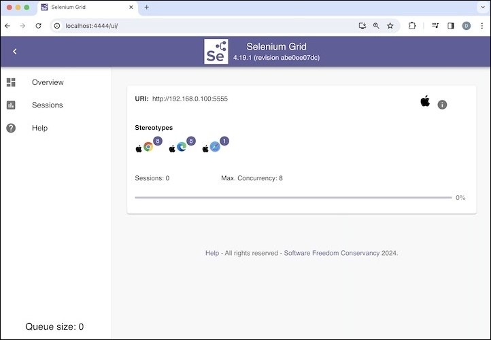Click the Sessions: 0 text
The width and height of the screenshot is (491, 340).
[152, 178]
